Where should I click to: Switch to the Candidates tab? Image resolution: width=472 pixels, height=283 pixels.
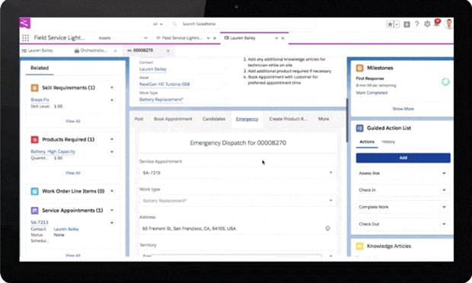tap(214, 119)
